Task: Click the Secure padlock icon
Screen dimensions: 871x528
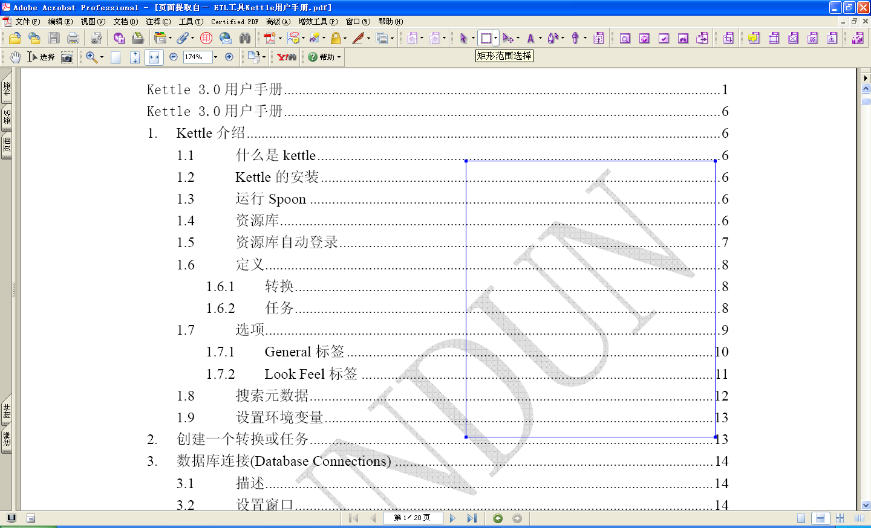Action: 336,38
